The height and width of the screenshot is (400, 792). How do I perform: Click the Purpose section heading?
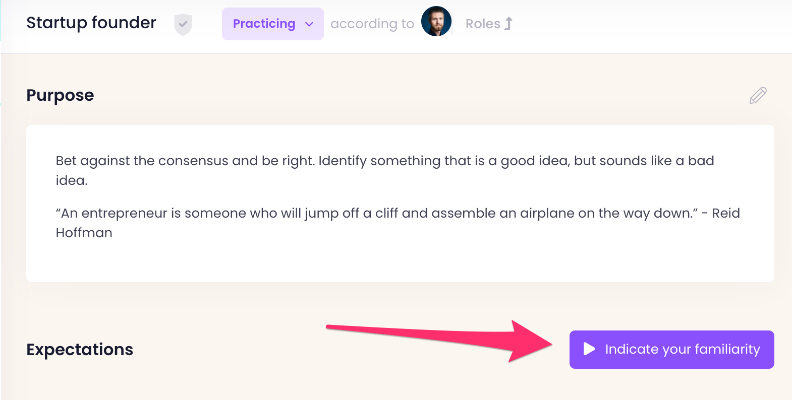60,95
